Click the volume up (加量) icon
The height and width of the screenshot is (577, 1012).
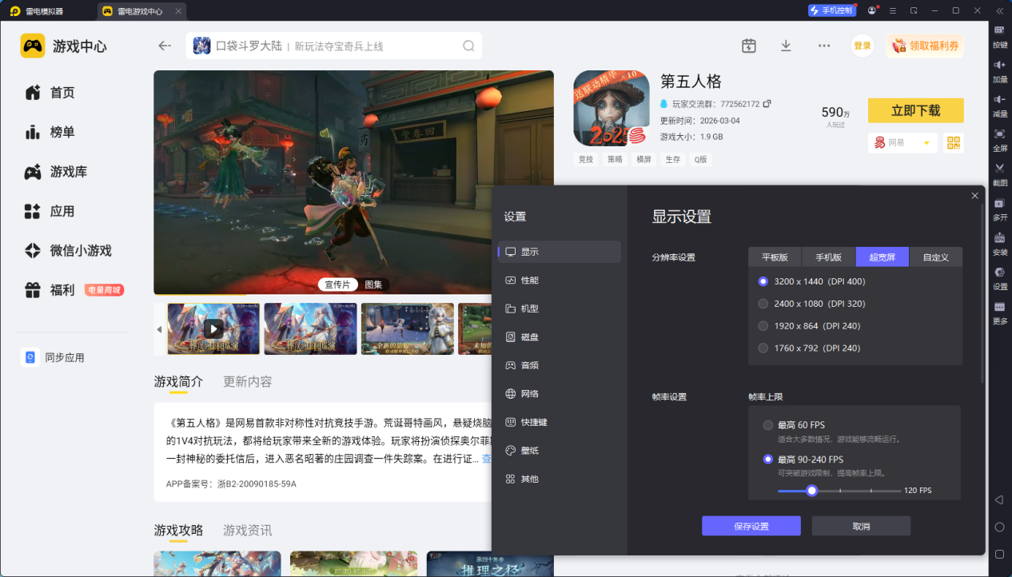pyautogui.click(x=999, y=65)
